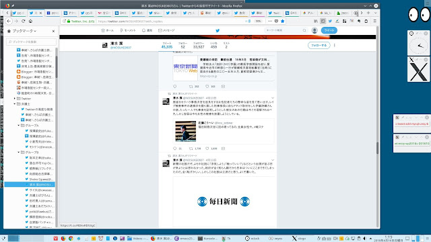431x242 pixels.
Task: Switch to the first Twitter browser tab
Action: tap(19, 13)
